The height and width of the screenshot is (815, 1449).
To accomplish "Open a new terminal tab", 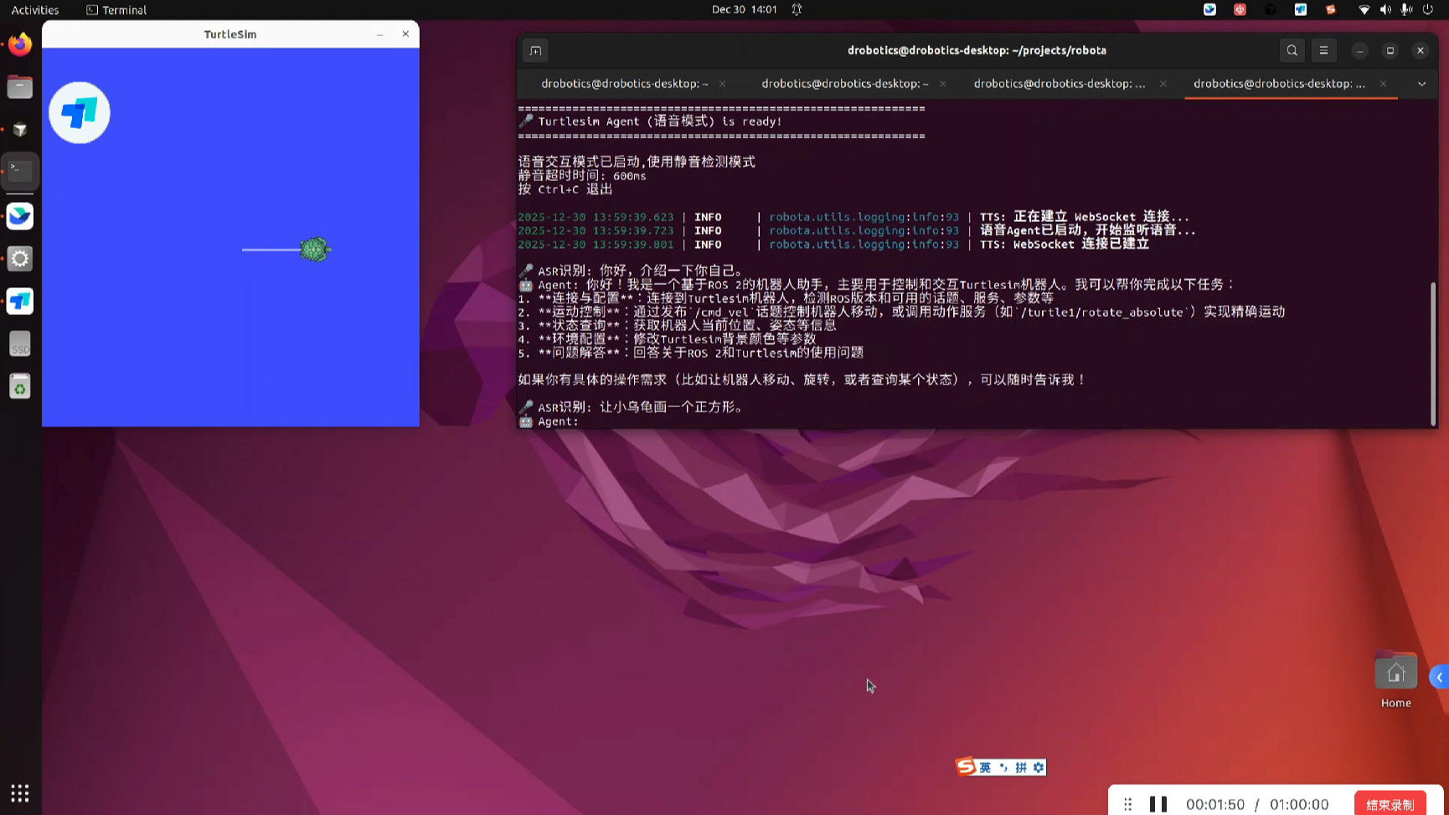I will [x=535, y=50].
